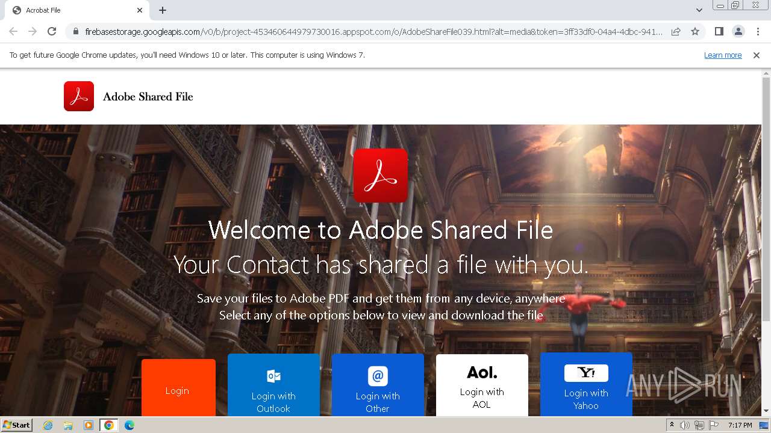Open the media player taskbar icon
Screen dimensions: 771x433
coord(89,425)
